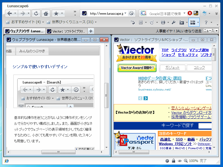Screen dimensions: 223x167
Task: Click the Vector Passport banner
Action: click(x=135, y=141)
